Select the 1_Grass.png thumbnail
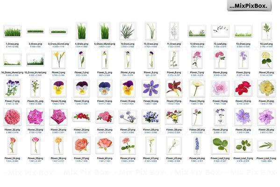Viewport: 280px width, 187px height. pos(12,31)
